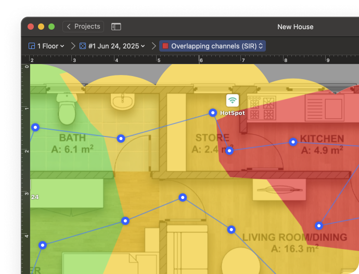Select survey point on STORE area label

(229, 151)
